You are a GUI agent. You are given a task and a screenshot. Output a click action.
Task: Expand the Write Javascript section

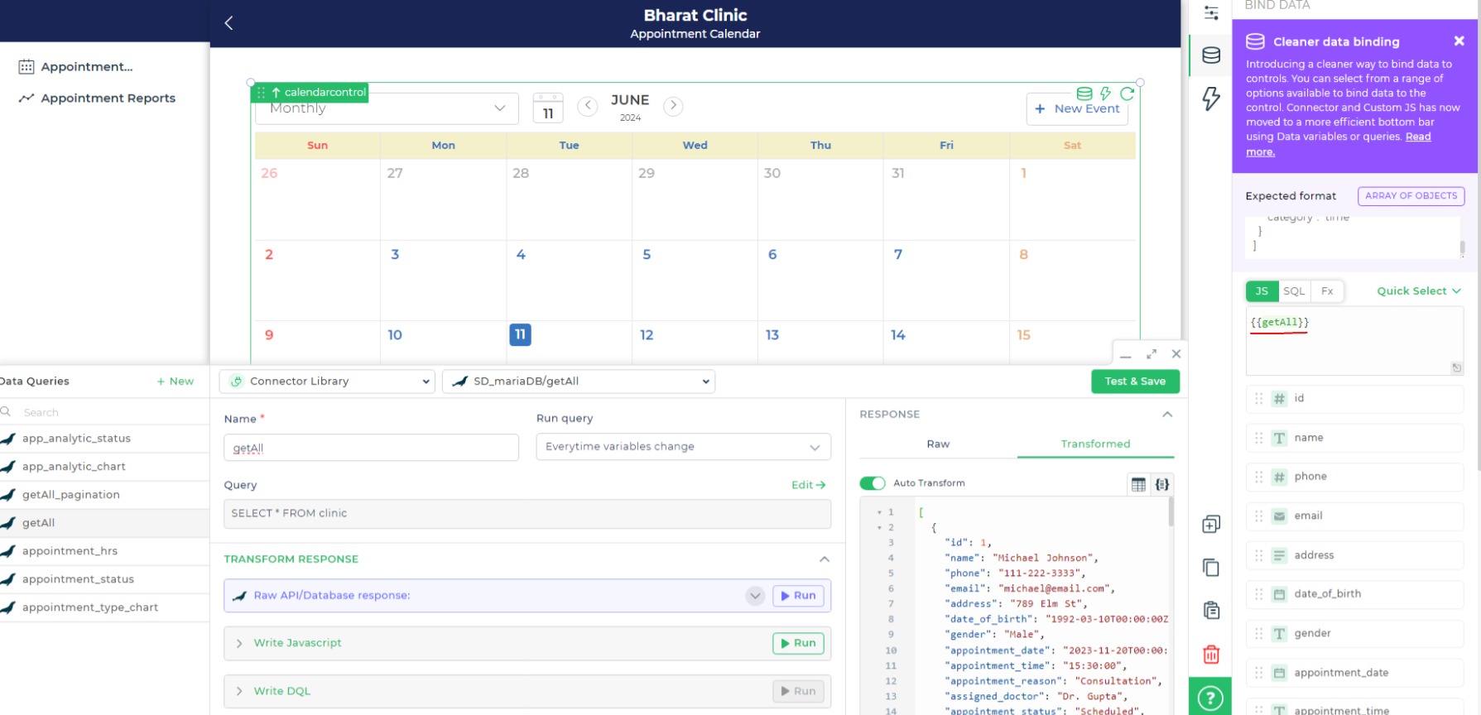click(x=239, y=643)
